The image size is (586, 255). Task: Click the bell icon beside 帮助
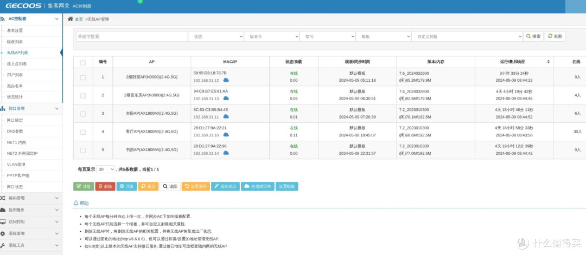pyautogui.click(x=76, y=203)
